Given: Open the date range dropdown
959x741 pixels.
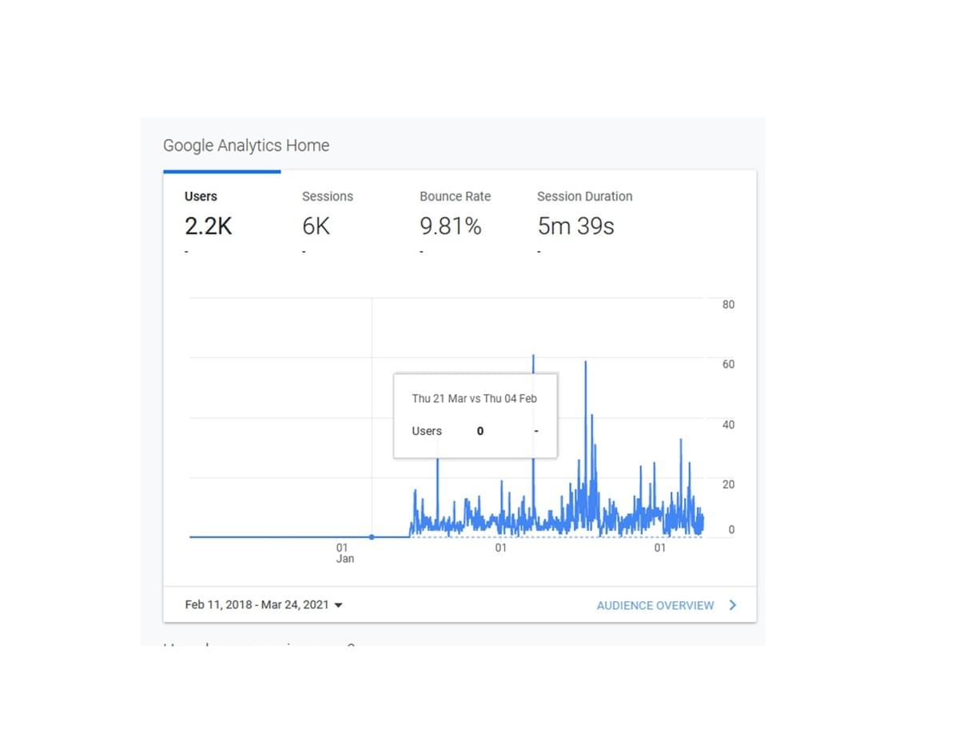Looking at the screenshot, I should 264,605.
